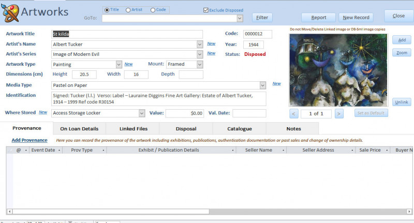Open the @ column header dropdown
The image size is (414, 223).
point(26,150)
